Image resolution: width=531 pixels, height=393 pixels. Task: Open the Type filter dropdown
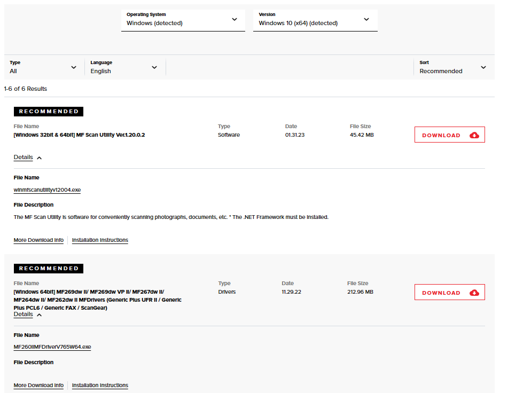pos(43,67)
